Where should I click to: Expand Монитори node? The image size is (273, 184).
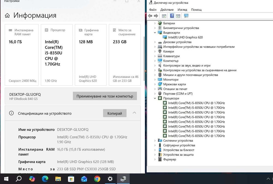click(155, 80)
